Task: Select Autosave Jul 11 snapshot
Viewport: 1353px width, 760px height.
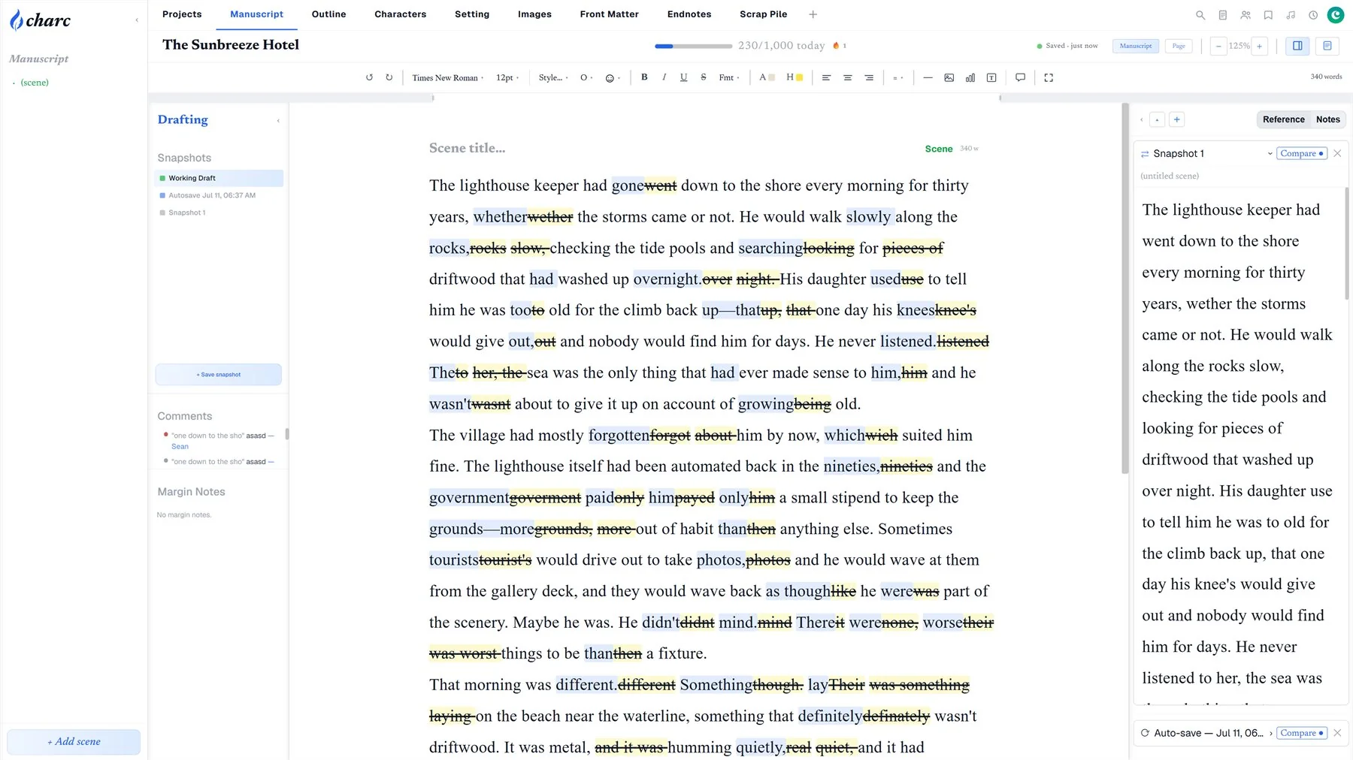Action: click(219, 195)
